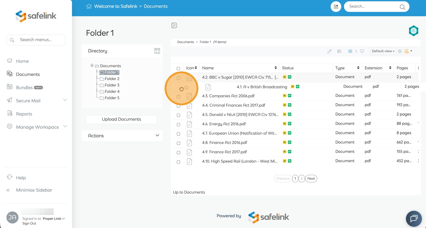Image resolution: width=426 pixels, height=228 pixels.
Task: Collapse the side panel with arrow icon
Action: 174,25
